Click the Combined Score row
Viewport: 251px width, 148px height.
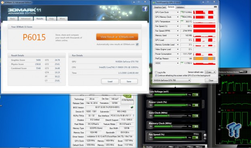pyautogui.click(x=26, y=68)
